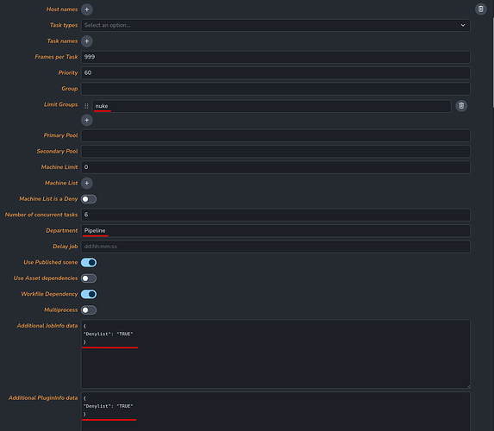494x431 pixels.
Task: Enable the Multiprocess switch
Action: (89, 310)
